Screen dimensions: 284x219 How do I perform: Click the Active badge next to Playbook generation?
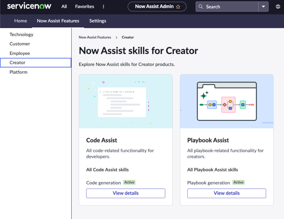(x=238, y=182)
